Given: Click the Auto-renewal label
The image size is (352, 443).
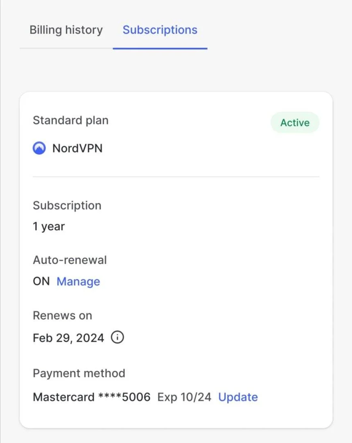Looking at the screenshot, I should pyautogui.click(x=70, y=260).
